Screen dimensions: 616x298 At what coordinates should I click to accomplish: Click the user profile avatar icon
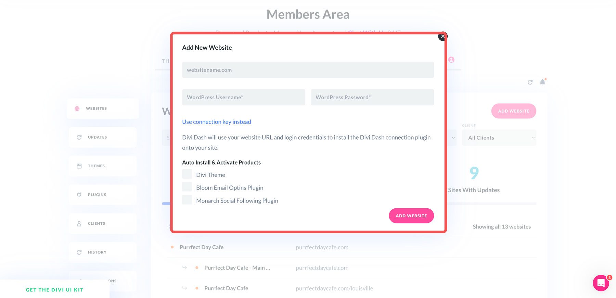[451, 59]
